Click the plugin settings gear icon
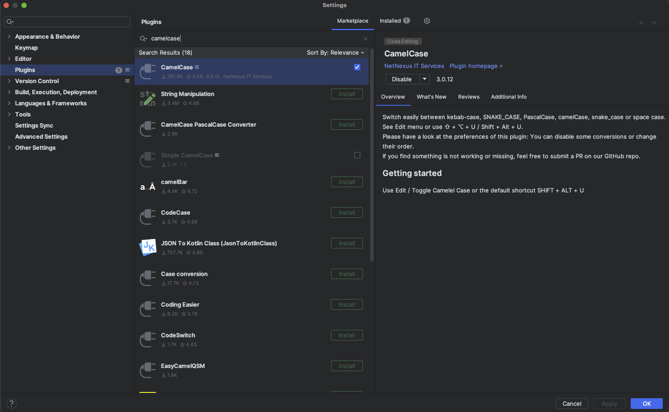The width and height of the screenshot is (669, 412). [427, 21]
